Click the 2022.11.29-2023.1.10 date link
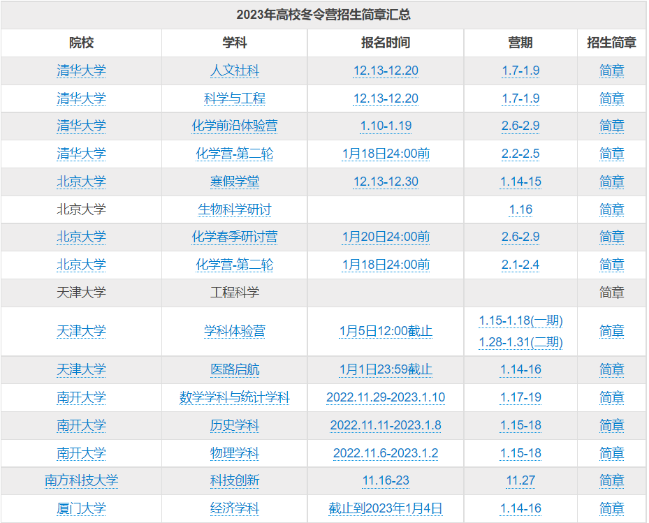This screenshot has height=523, width=649. click(386, 397)
